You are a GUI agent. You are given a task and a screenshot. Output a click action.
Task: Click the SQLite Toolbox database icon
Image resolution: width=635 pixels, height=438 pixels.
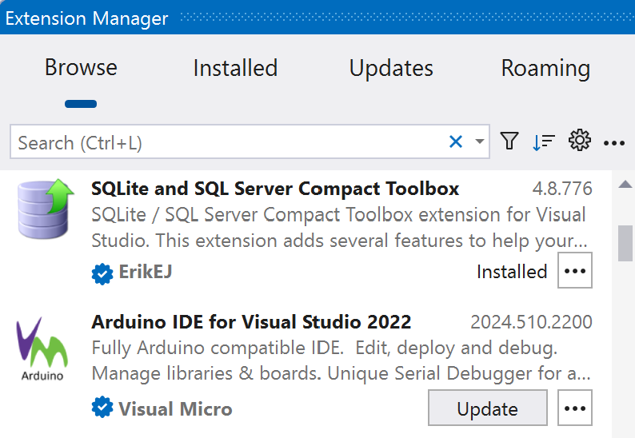(45, 209)
